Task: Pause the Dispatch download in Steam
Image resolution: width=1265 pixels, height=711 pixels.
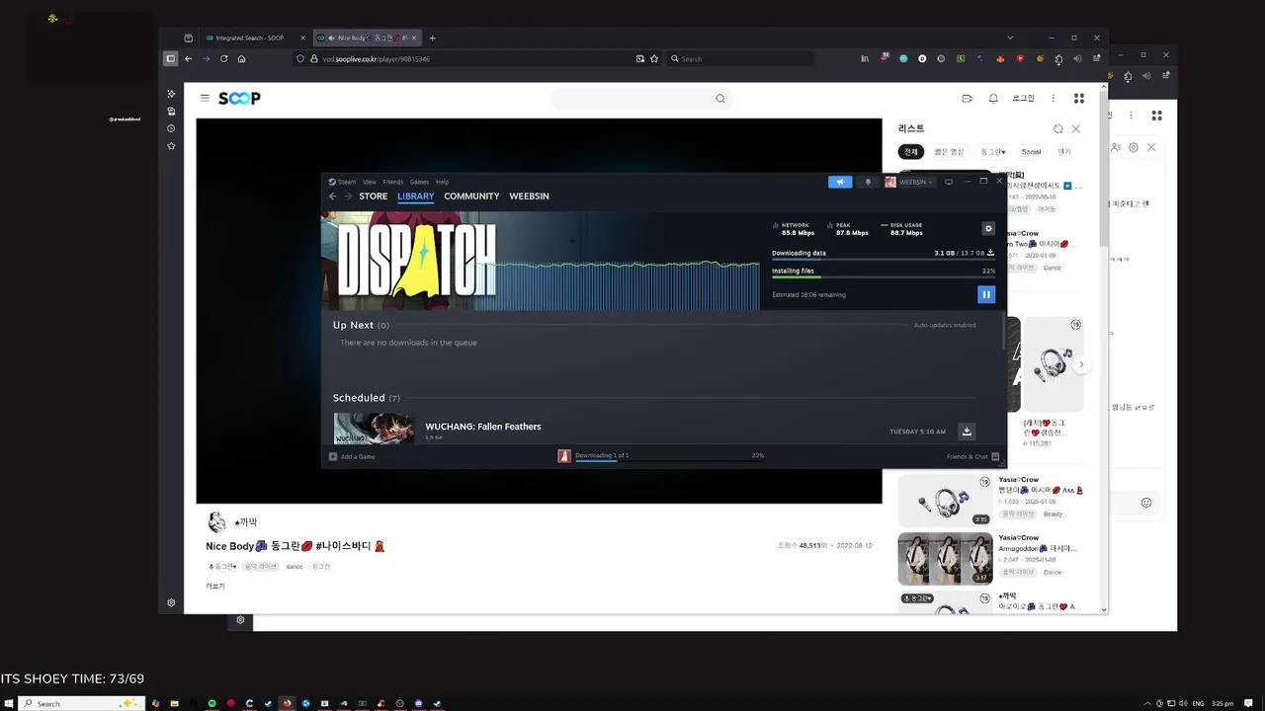Action: point(985,294)
